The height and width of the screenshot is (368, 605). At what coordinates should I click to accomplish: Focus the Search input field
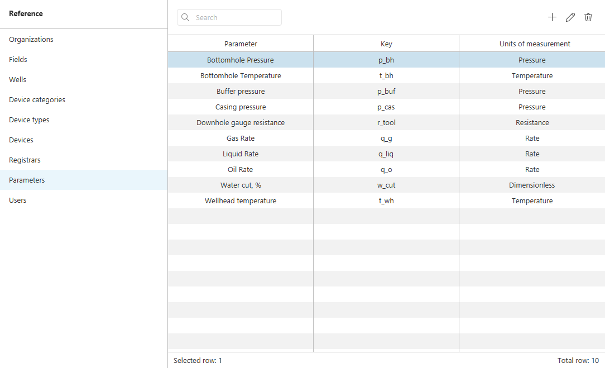(x=229, y=17)
